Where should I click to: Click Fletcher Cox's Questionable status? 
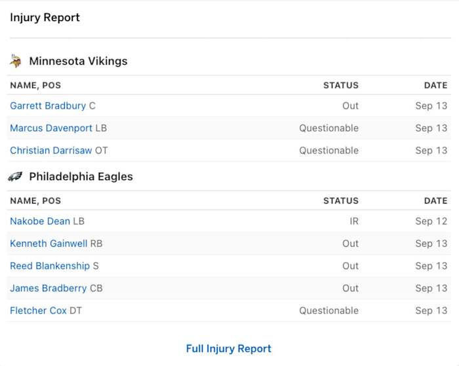click(329, 310)
